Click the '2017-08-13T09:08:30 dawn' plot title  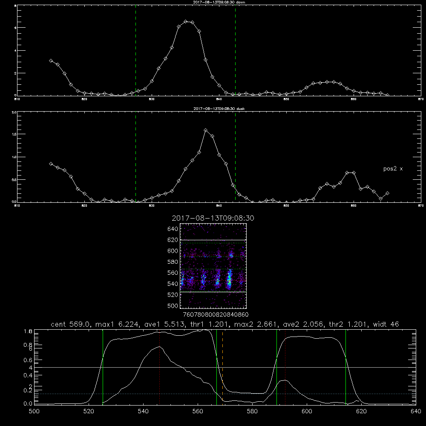coord(219,2)
